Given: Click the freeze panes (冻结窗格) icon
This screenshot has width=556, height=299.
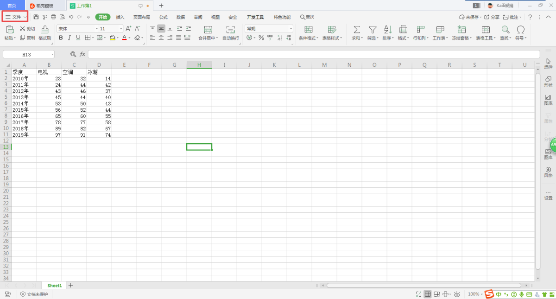Looking at the screenshot, I should pos(461,29).
